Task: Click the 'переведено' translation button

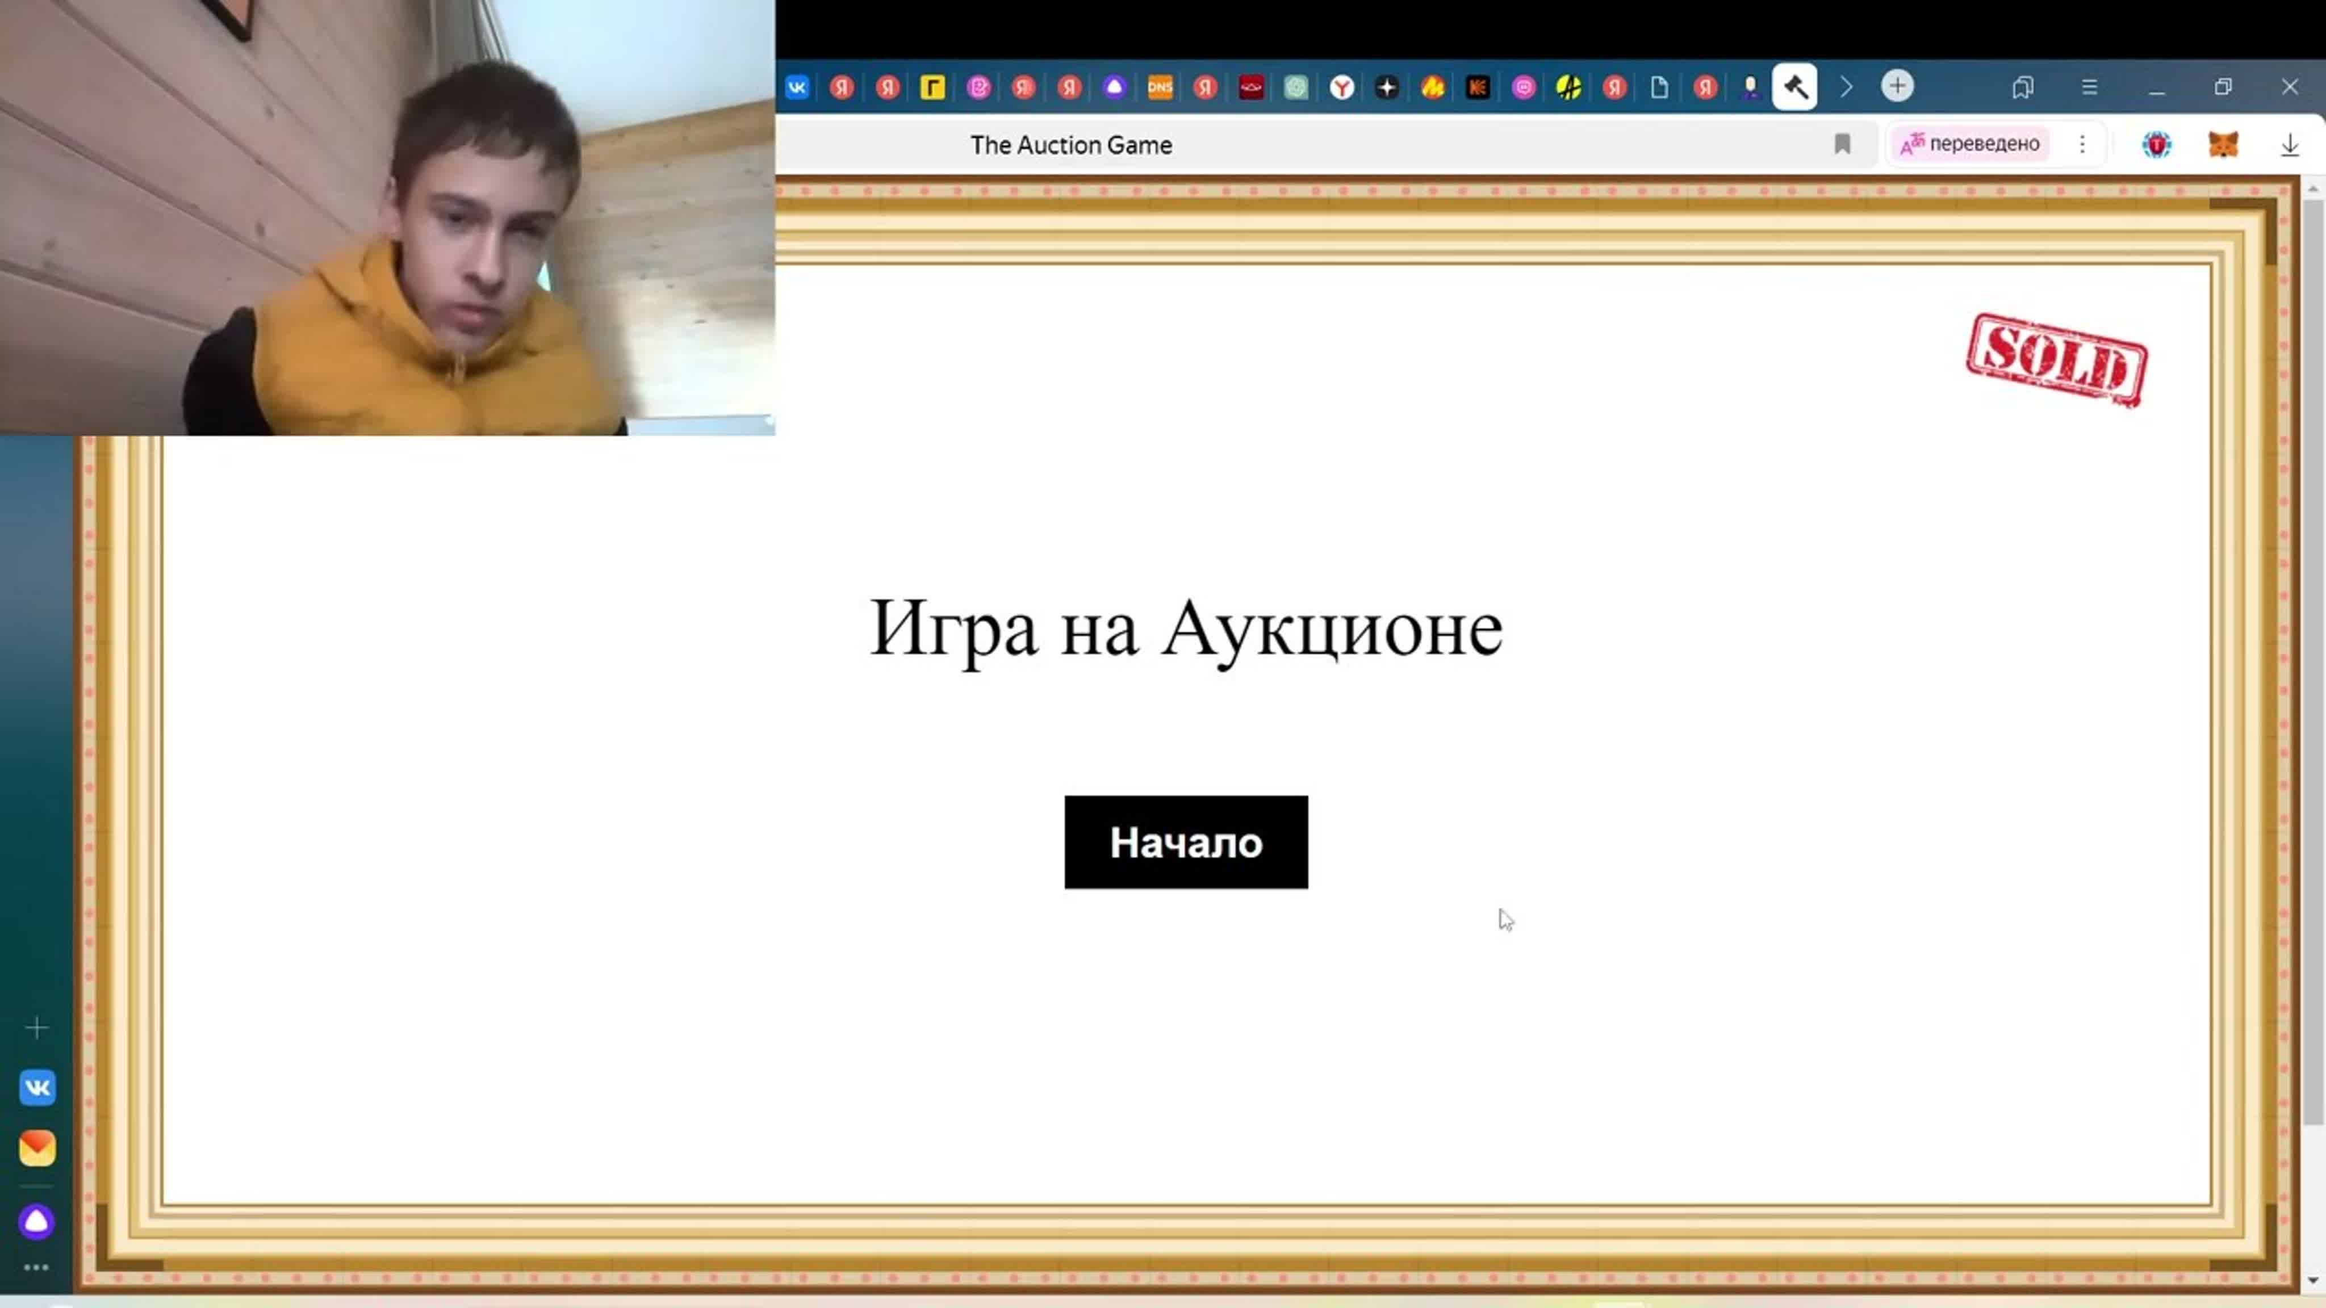Action: pos(1969,144)
